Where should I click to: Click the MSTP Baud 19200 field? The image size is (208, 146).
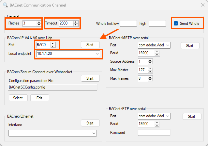(146, 53)
